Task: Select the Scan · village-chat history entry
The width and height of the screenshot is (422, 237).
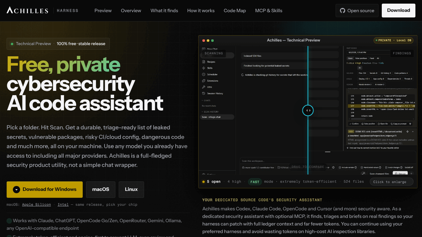Action: (x=218, y=117)
